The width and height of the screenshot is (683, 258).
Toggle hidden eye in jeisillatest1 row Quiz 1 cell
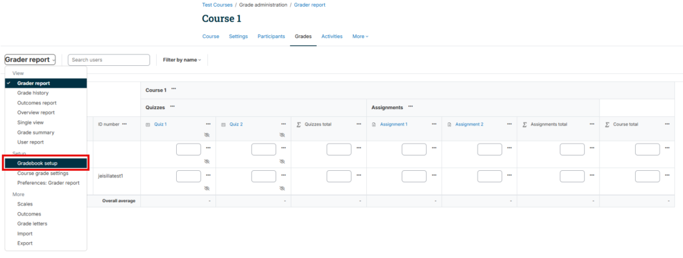tap(207, 188)
